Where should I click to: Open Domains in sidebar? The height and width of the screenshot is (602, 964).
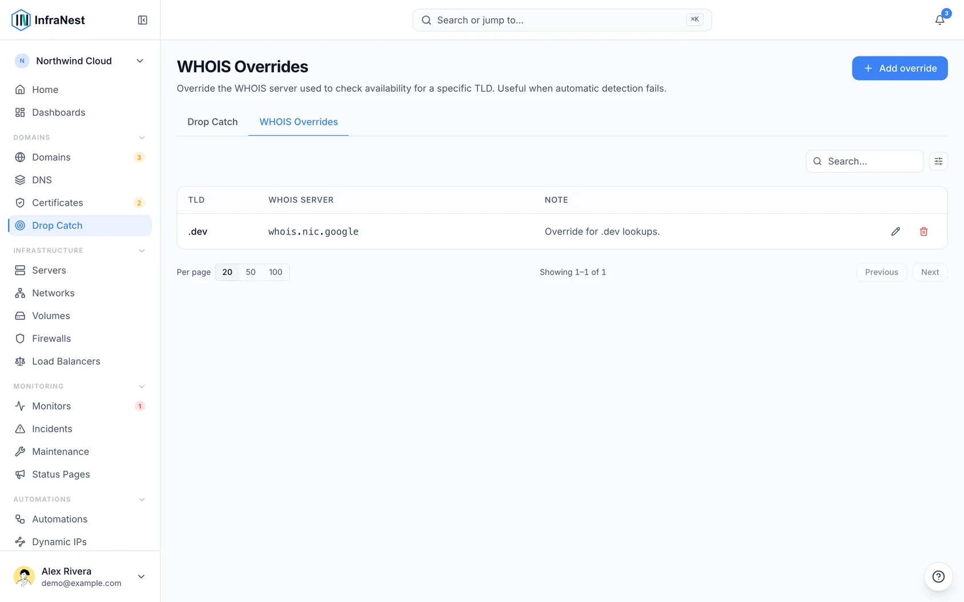[80, 157]
